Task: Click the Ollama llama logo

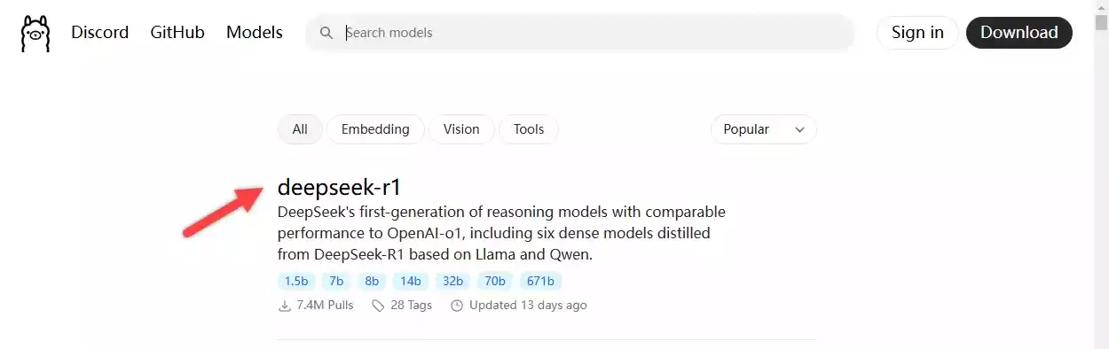Action: [35, 33]
